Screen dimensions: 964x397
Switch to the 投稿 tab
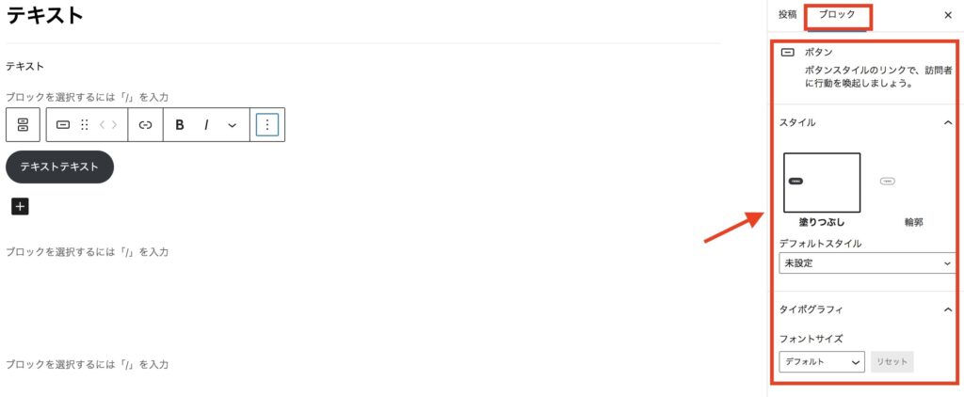pyautogui.click(x=788, y=15)
